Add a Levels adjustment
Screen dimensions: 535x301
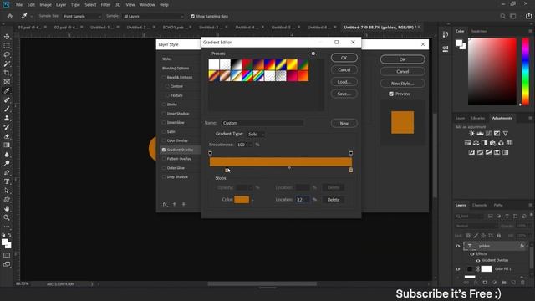coord(480,134)
